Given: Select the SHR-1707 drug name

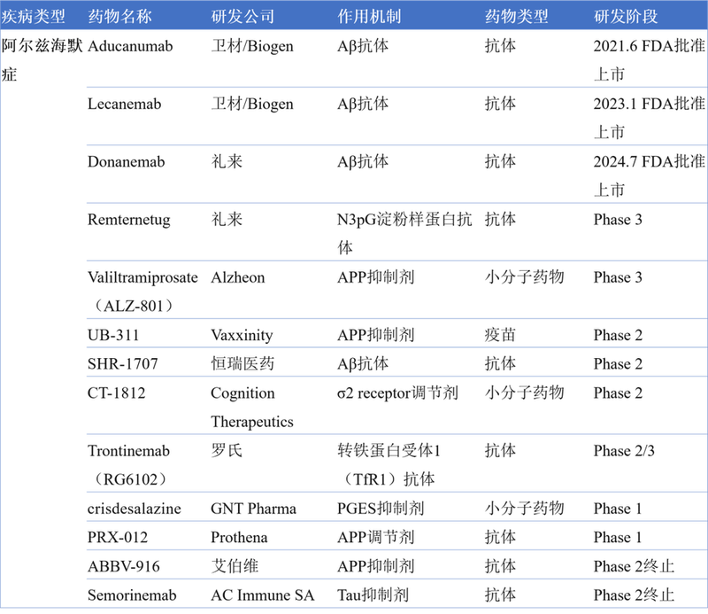Looking at the screenshot, I should click(123, 364).
